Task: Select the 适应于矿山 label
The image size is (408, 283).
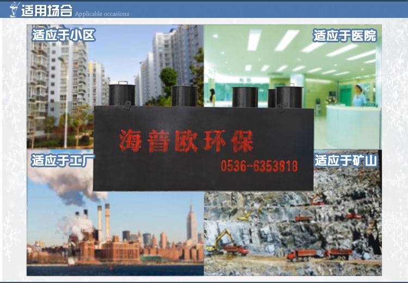Action: click(345, 161)
